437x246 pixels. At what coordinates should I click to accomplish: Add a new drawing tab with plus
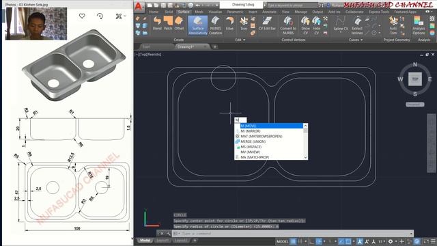point(215,47)
